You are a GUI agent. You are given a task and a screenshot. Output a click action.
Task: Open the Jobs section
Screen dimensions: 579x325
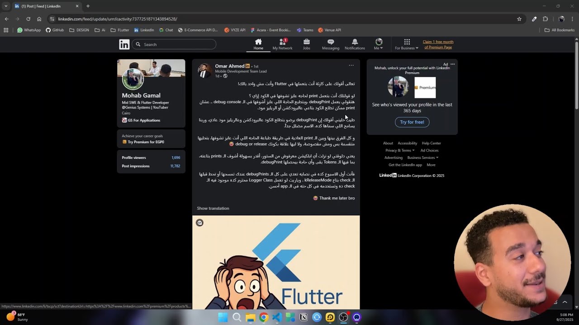[307, 44]
